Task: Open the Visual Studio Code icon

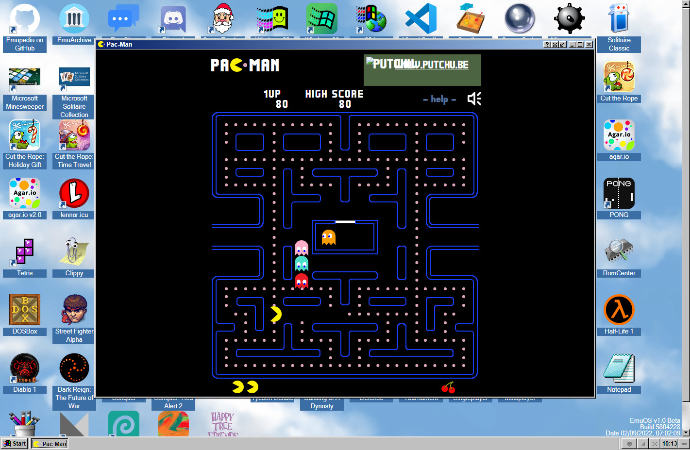Action: (421, 18)
